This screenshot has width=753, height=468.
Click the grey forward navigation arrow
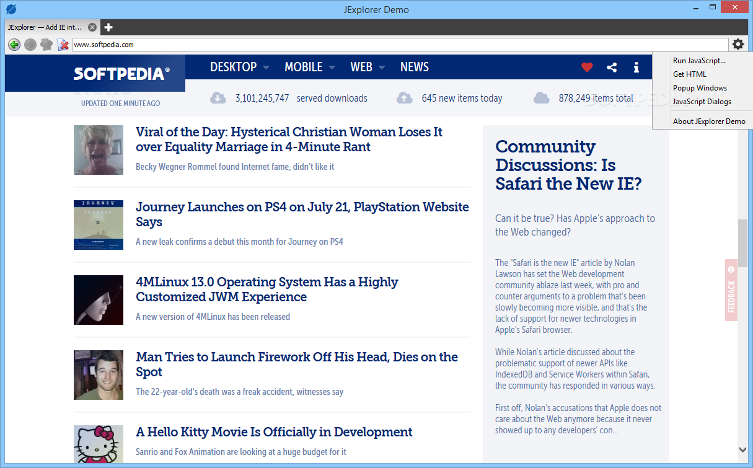coord(30,45)
